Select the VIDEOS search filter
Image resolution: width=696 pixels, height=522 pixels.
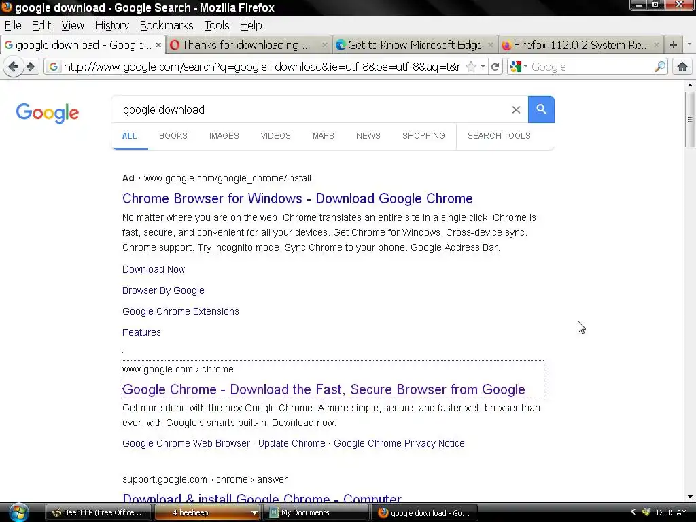click(x=276, y=136)
